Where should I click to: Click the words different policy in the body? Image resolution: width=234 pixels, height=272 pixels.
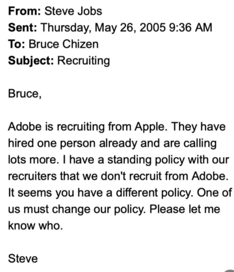[154, 192]
